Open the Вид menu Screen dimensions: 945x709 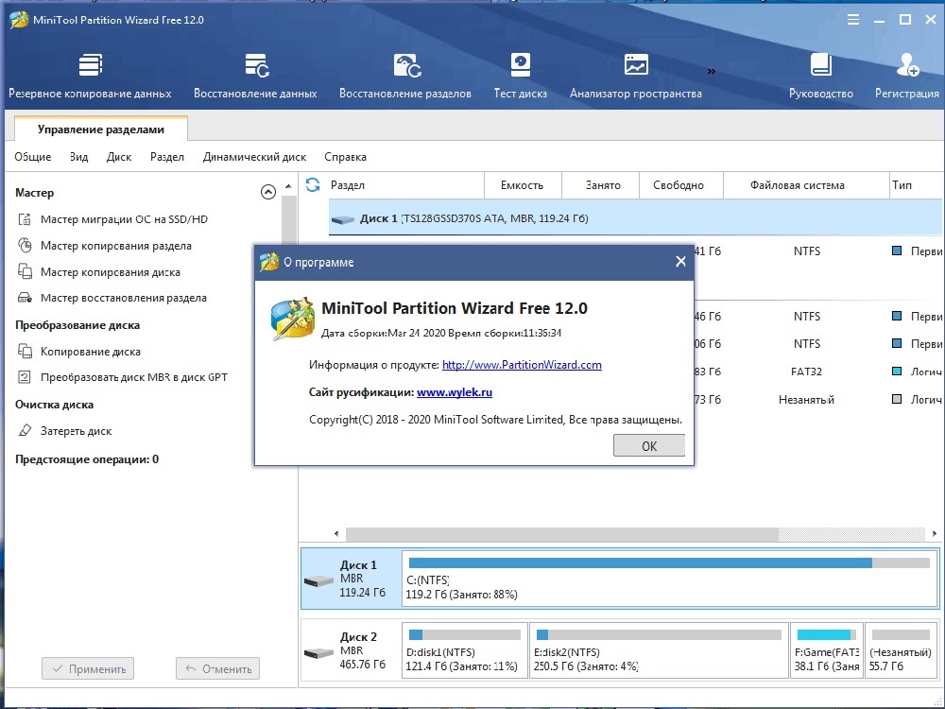[x=79, y=157]
